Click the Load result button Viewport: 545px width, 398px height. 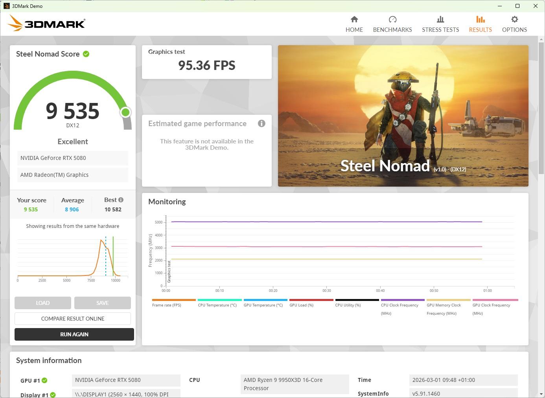pyautogui.click(x=43, y=303)
